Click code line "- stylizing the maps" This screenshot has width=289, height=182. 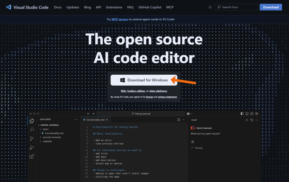[106, 177]
